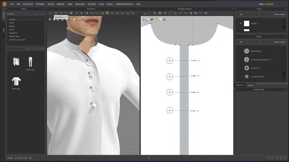Click the white Fabric 1 color swatch

point(247,23)
